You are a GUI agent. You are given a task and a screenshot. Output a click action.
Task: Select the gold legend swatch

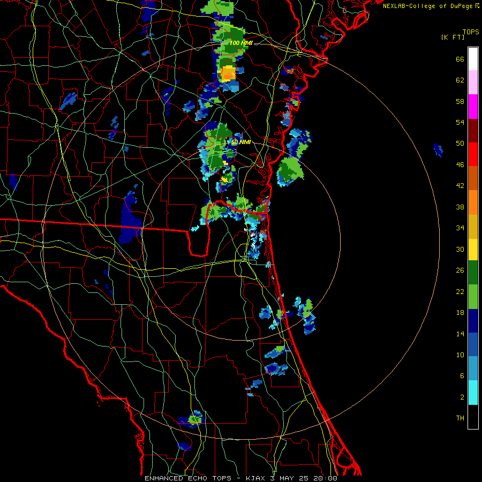(x=473, y=227)
